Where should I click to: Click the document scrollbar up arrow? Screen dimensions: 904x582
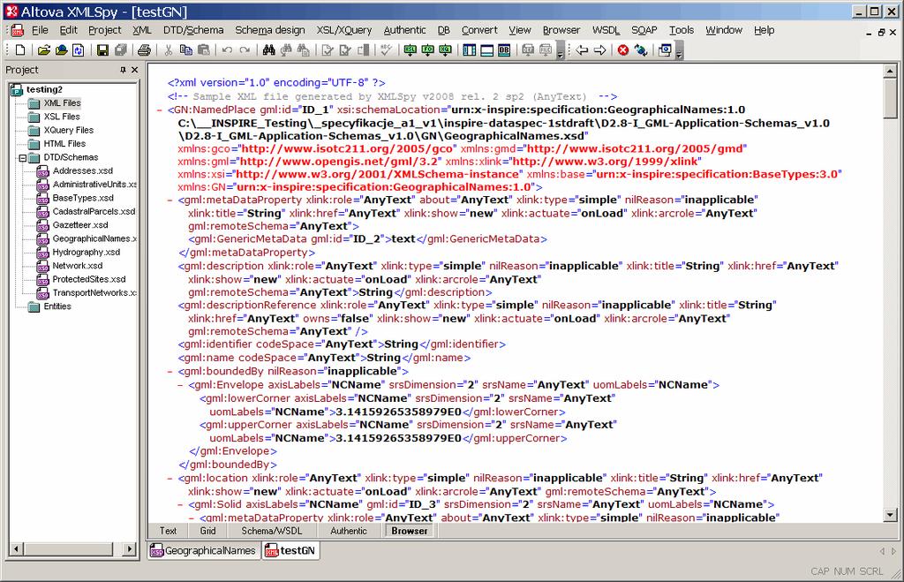pos(890,72)
